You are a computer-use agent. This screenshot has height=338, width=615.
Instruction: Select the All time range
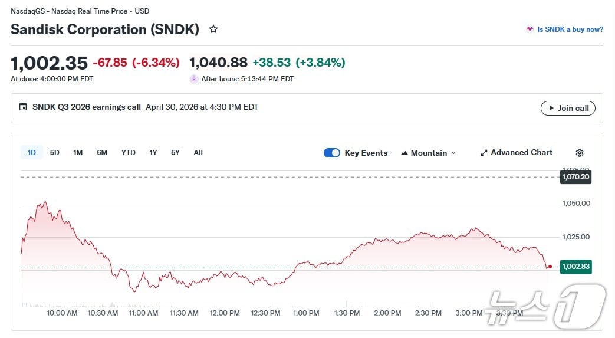[x=198, y=153]
